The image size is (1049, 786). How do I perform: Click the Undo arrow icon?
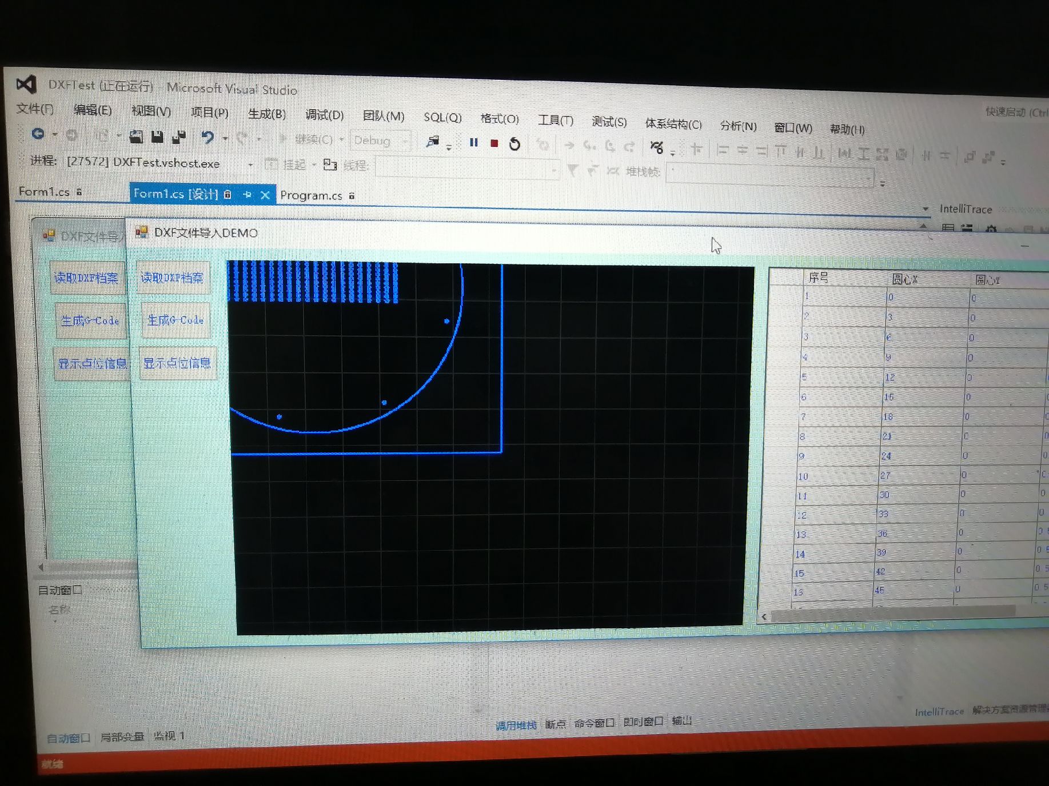(207, 138)
